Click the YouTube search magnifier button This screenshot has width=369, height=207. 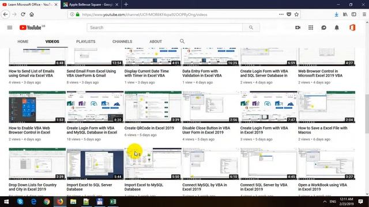[251, 28]
